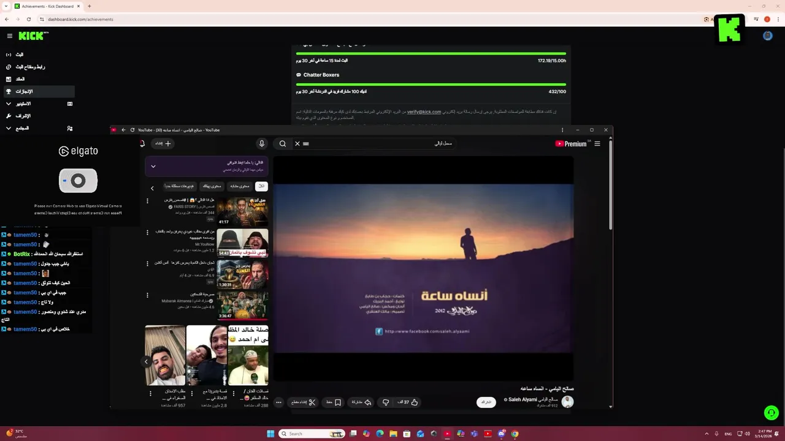Viewport: 785px width, 441px height.
Task: Open YouTube window three-dot menu
Action: point(562,130)
